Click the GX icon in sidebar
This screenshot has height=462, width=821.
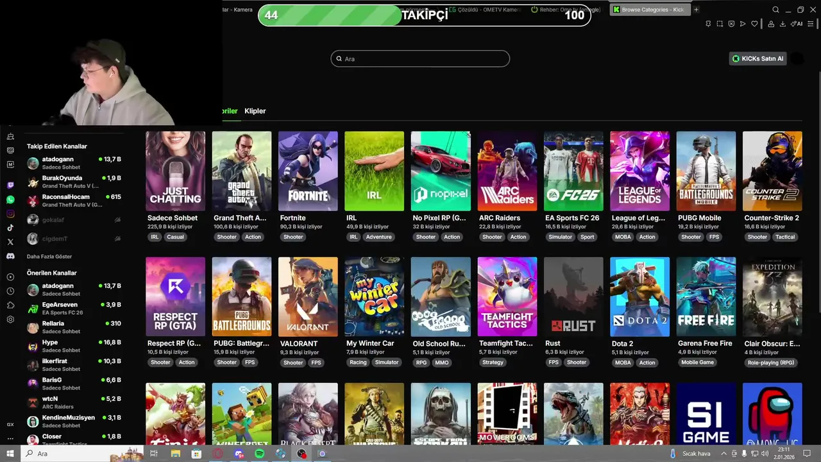tap(10, 424)
